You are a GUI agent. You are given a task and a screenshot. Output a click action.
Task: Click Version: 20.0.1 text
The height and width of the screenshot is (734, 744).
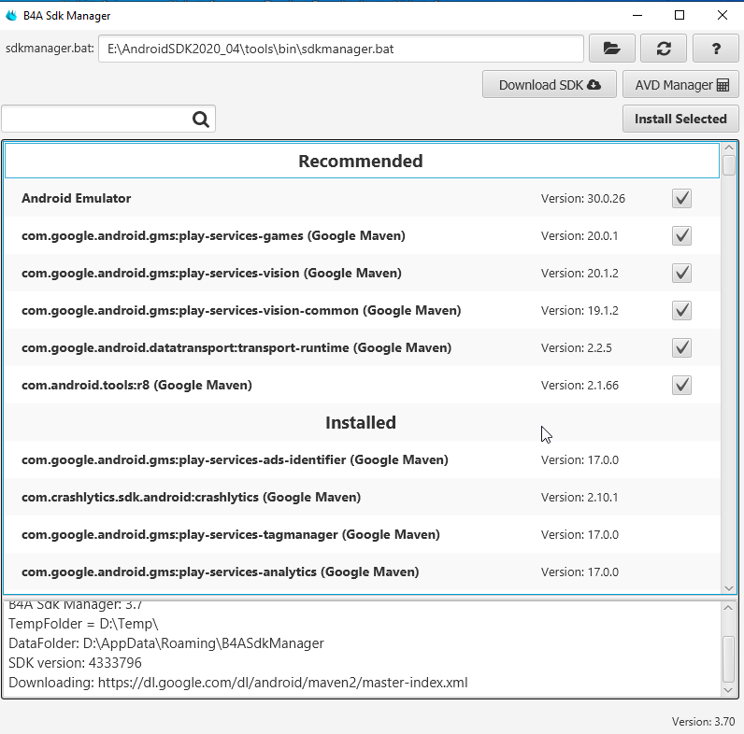pyautogui.click(x=579, y=235)
